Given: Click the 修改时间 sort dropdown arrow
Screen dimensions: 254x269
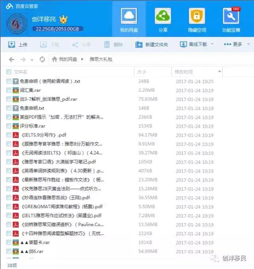Looking at the screenshot, I should [x=219, y=72].
